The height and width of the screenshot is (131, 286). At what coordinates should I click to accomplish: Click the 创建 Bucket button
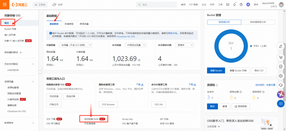(x=216, y=70)
